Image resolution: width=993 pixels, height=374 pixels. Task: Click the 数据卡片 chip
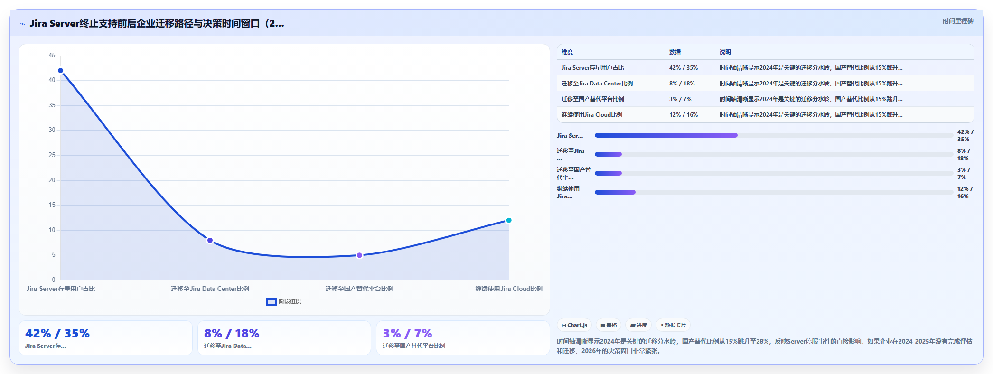tap(673, 325)
